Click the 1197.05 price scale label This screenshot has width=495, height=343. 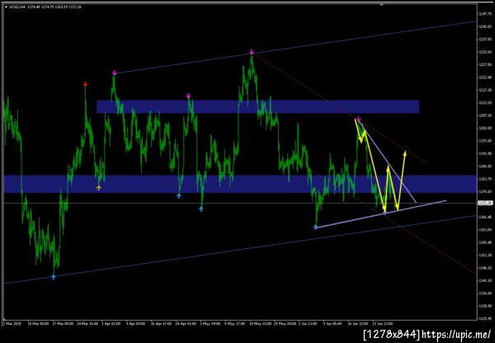tap(485, 141)
